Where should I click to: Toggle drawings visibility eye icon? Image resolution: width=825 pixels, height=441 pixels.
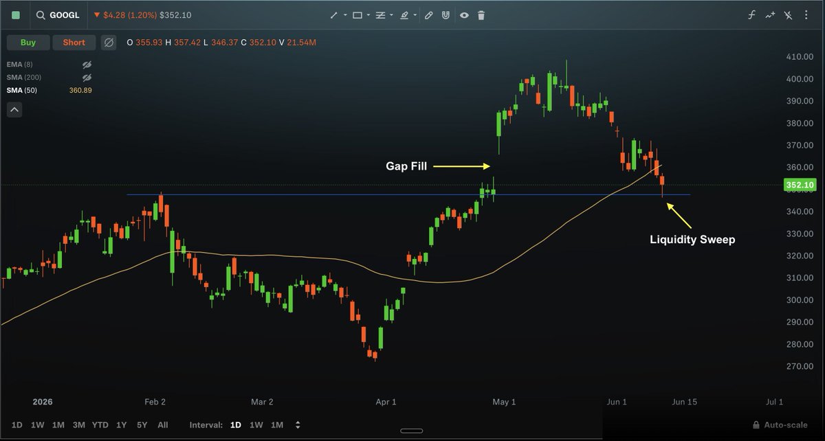[464, 15]
